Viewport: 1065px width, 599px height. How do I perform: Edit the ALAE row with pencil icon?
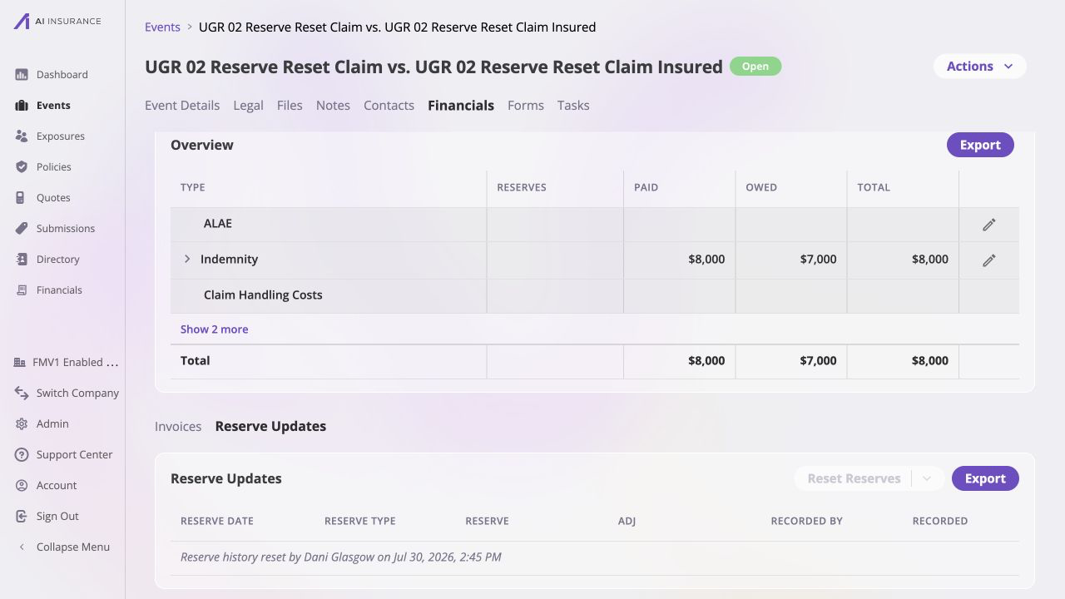pos(988,225)
